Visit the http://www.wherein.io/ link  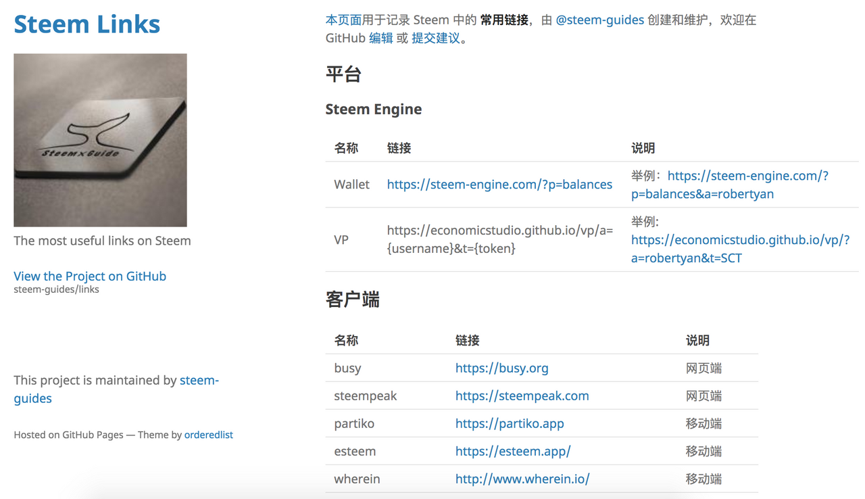click(522, 479)
